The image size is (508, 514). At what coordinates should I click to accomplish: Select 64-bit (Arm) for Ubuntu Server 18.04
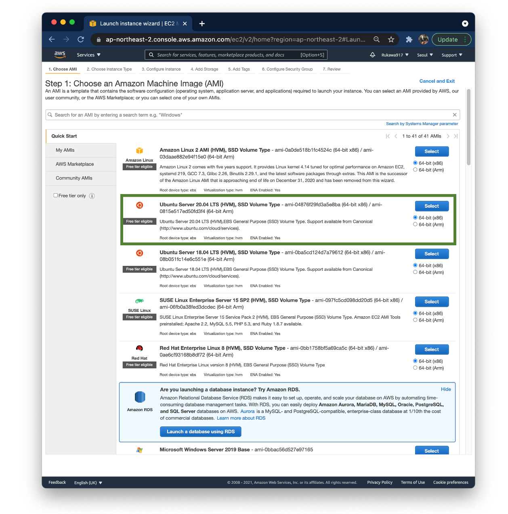pyautogui.click(x=415, y=272)
